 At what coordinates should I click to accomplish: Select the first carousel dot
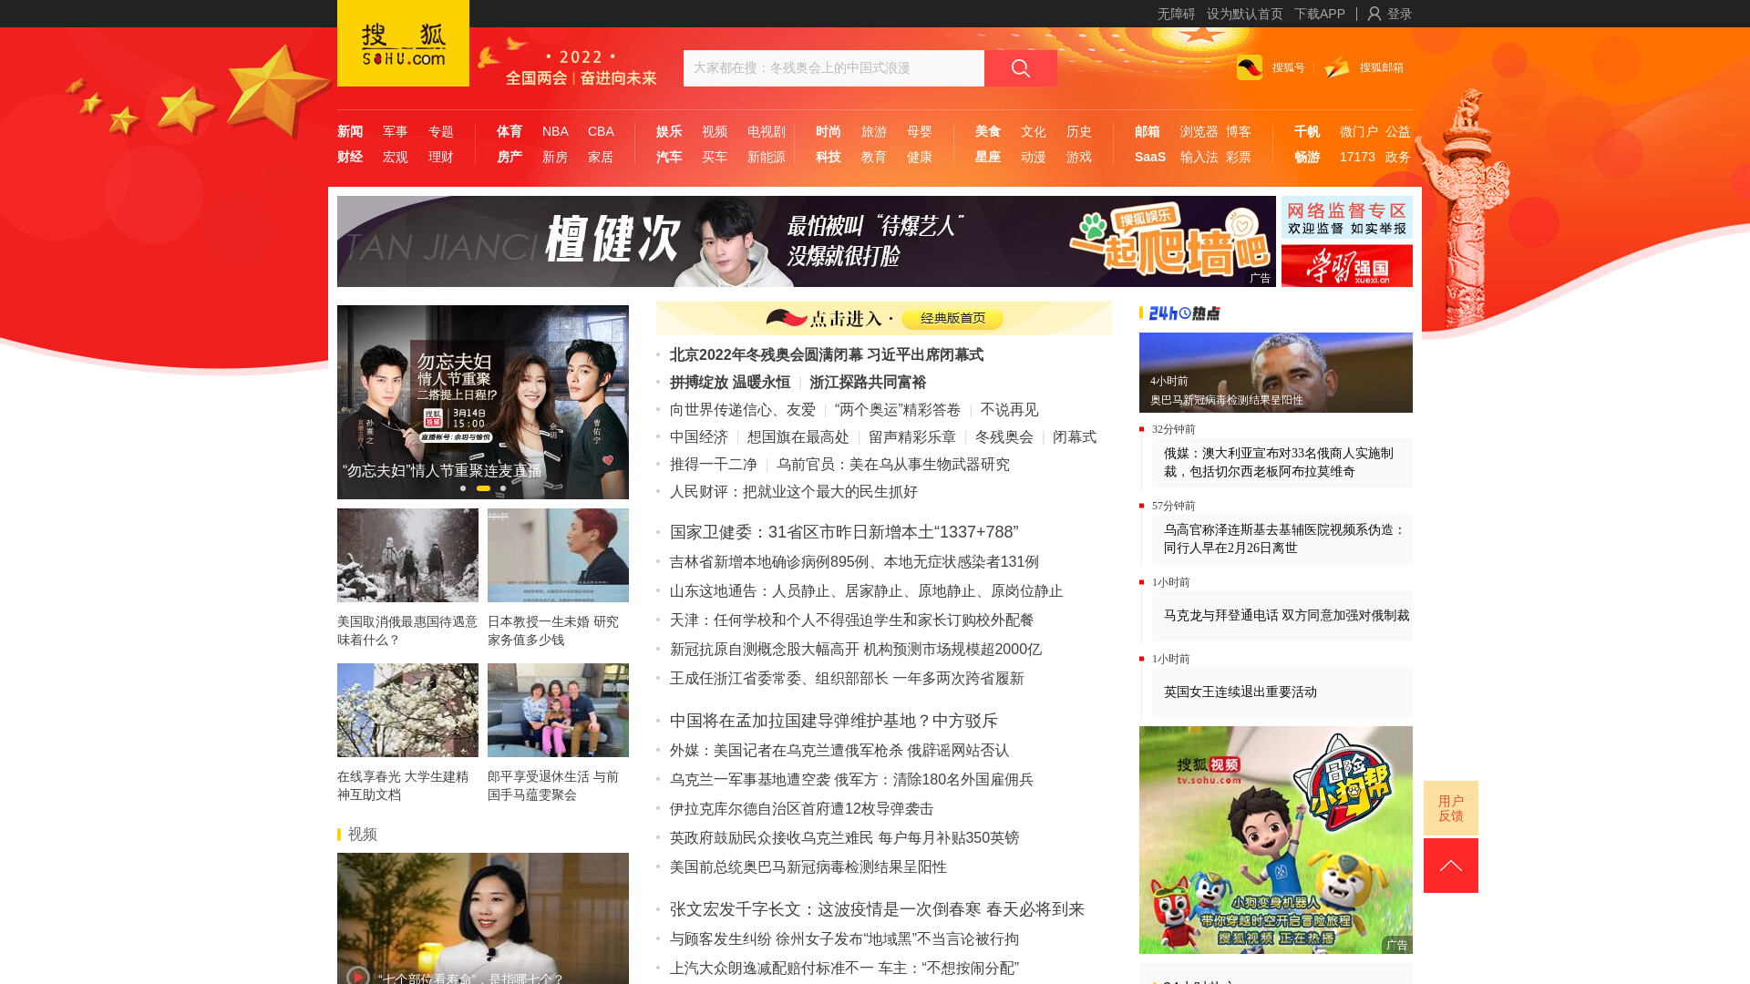[x=463, y=488]
